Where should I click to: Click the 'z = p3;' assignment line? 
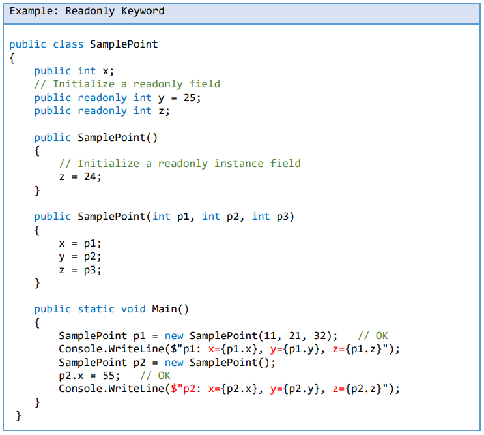pyautogui.click(x=80, y=270)
